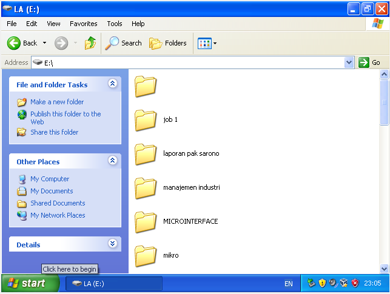390x294 pixels.
Task: Select the manajemen industri folder icon
Action: pyautogui.click(x=146, y=188)
